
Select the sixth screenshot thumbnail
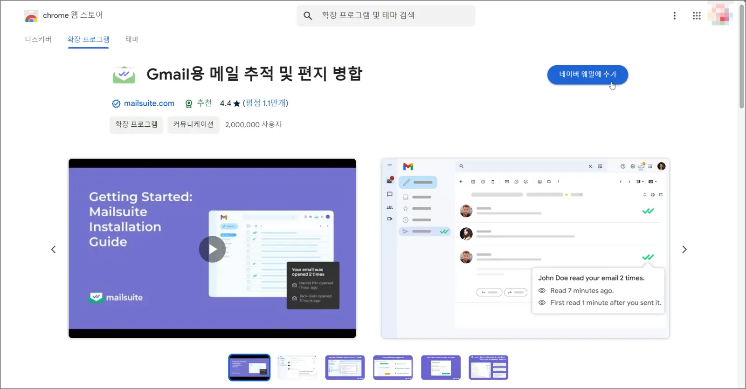point(489,368)
